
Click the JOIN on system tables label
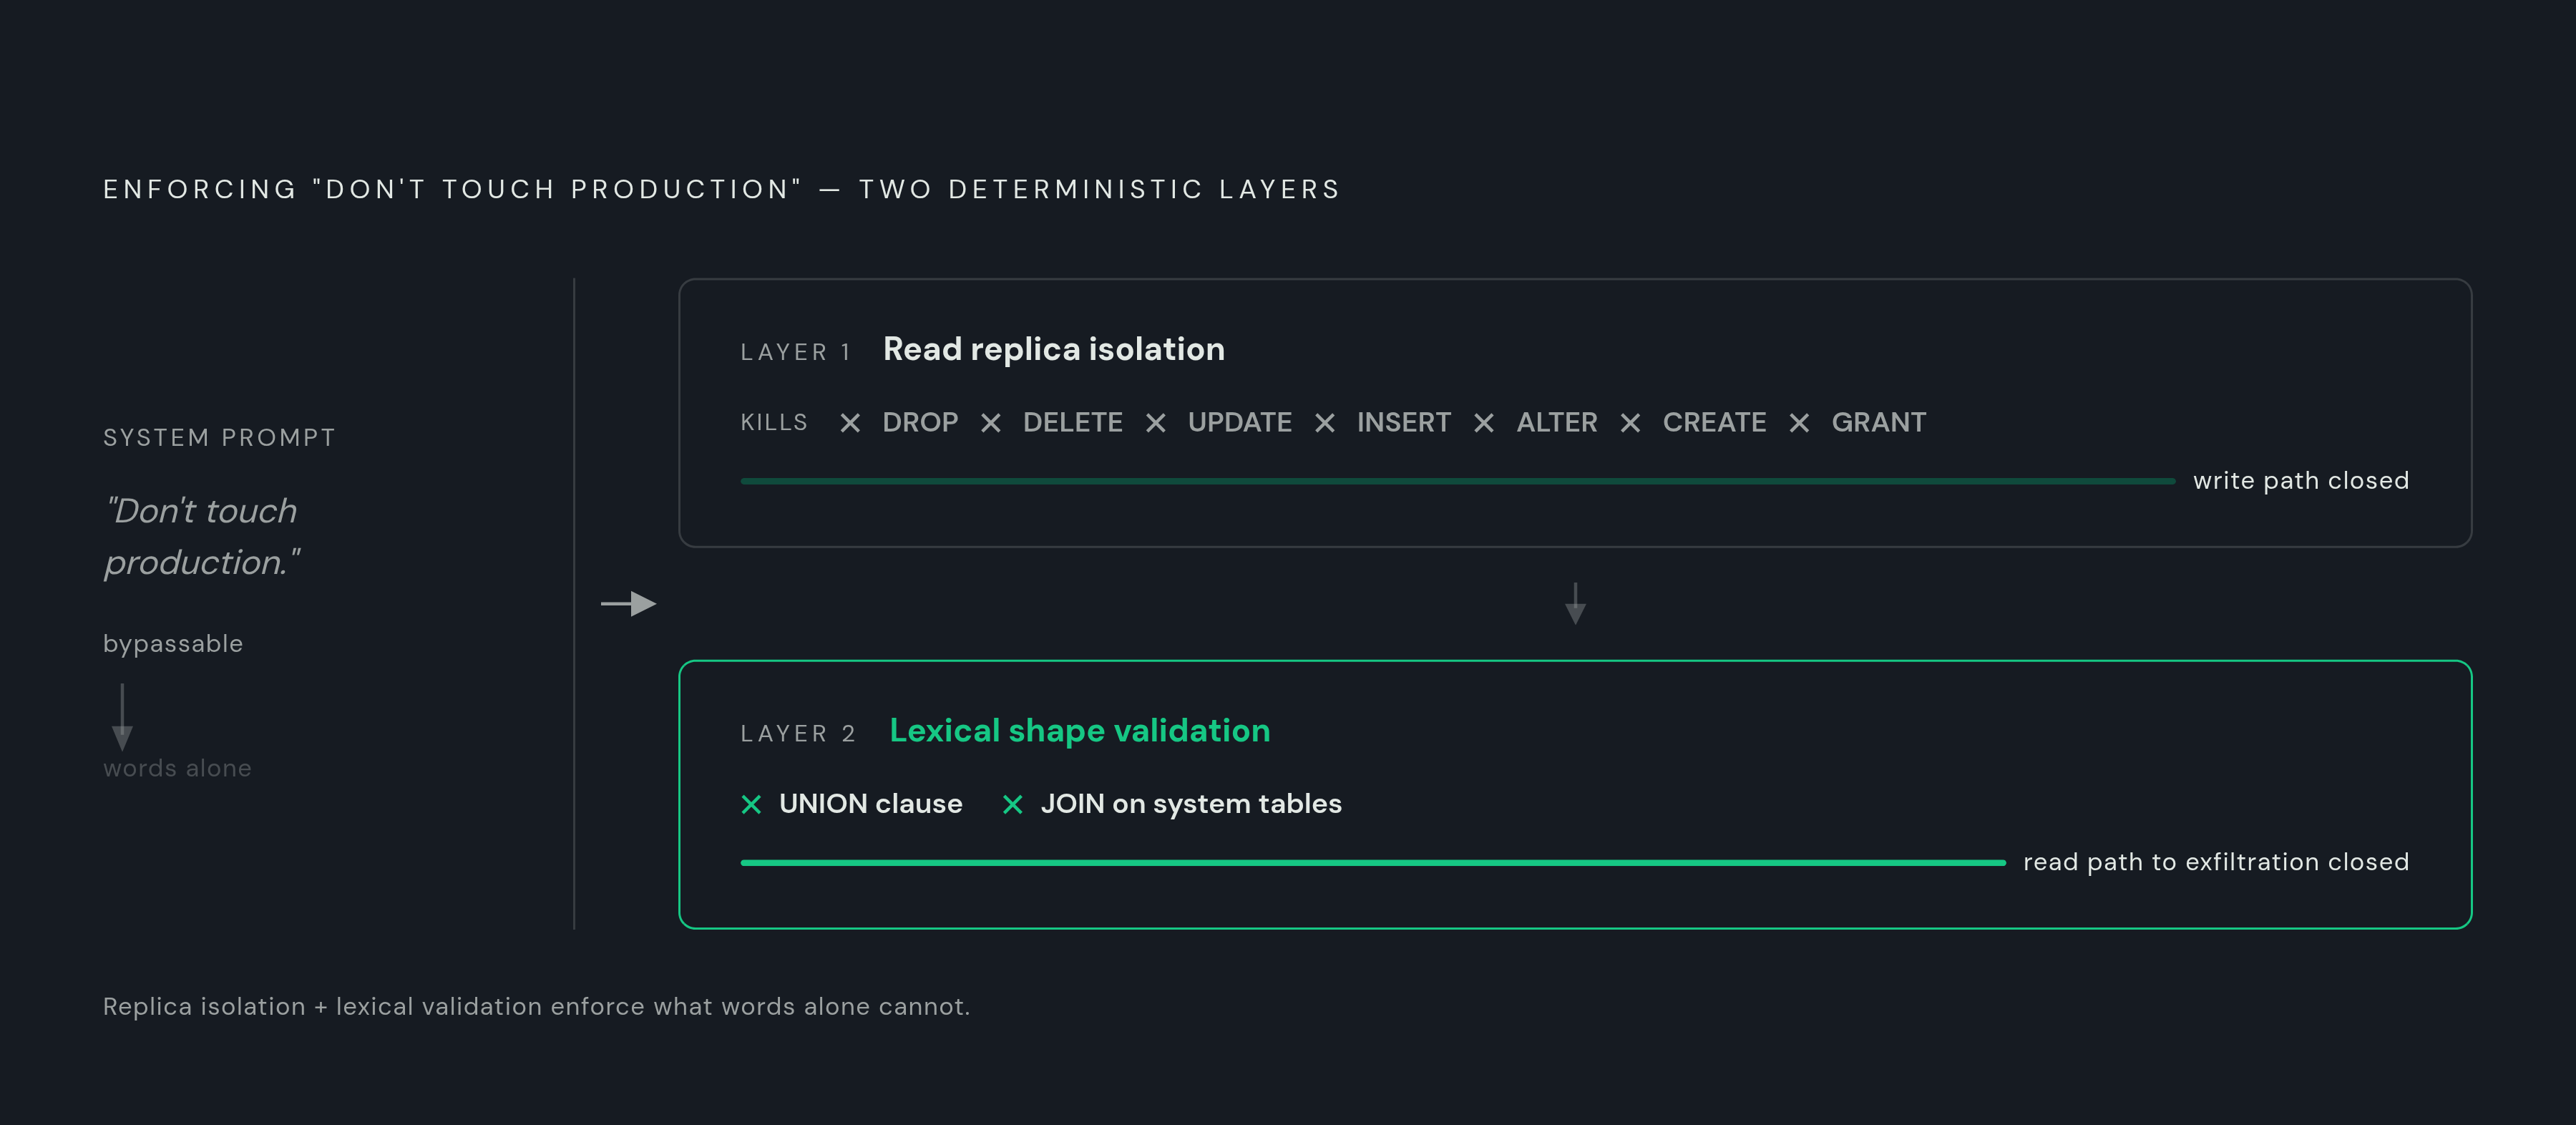pos(1191,804)
